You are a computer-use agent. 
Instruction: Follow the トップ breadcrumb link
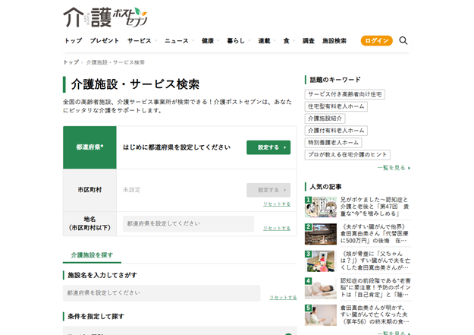[71, 62]
